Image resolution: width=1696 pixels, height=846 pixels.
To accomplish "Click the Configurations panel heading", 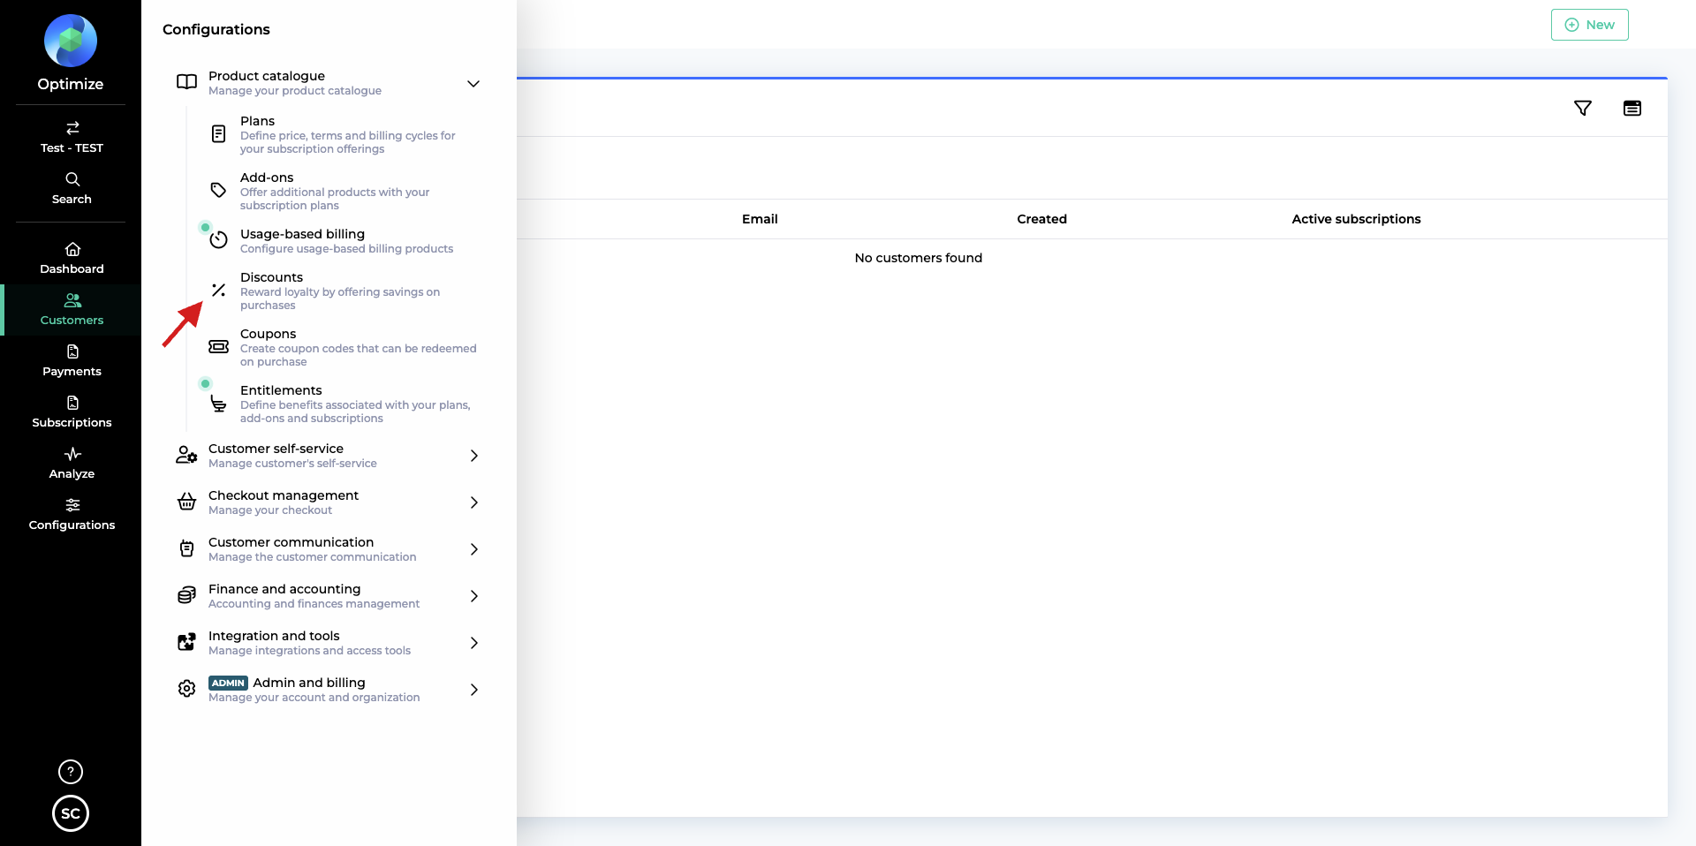I will click(216, 29).
